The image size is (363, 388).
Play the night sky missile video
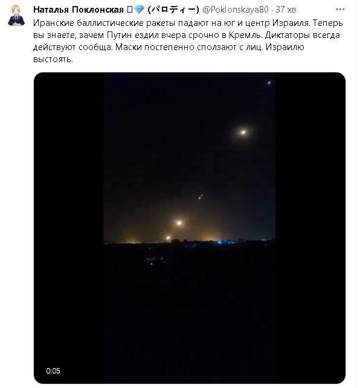tap(190, 228)
